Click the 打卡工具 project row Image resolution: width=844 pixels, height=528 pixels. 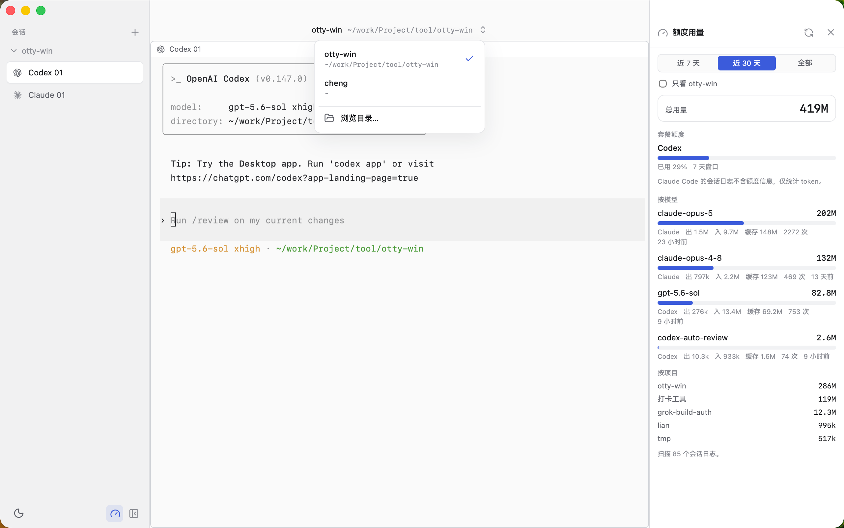tap(746, 399)
